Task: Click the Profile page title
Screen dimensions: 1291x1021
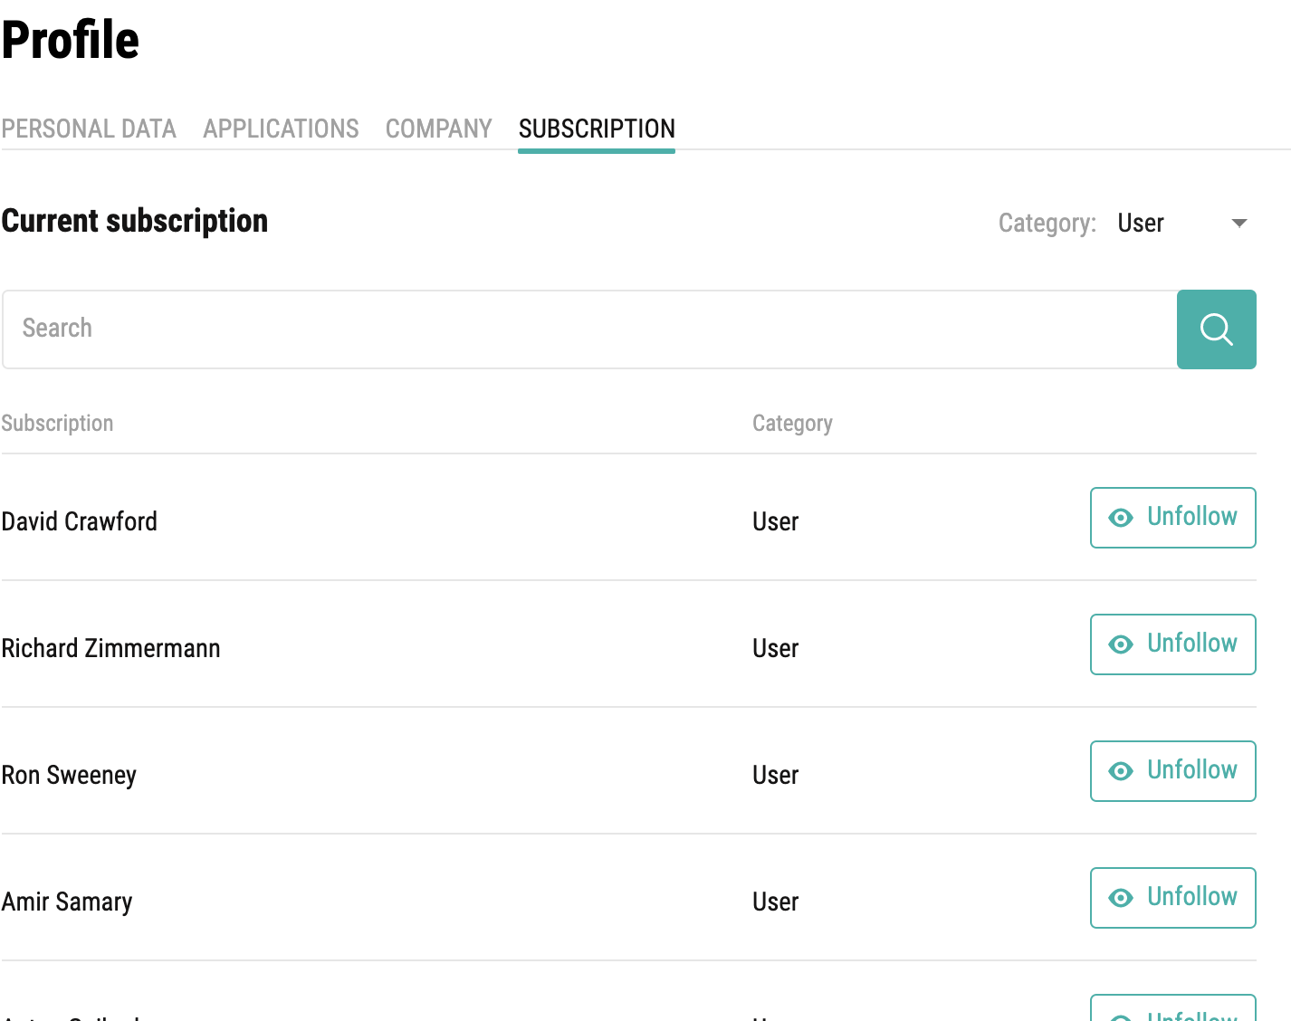Action: point(71,40)
